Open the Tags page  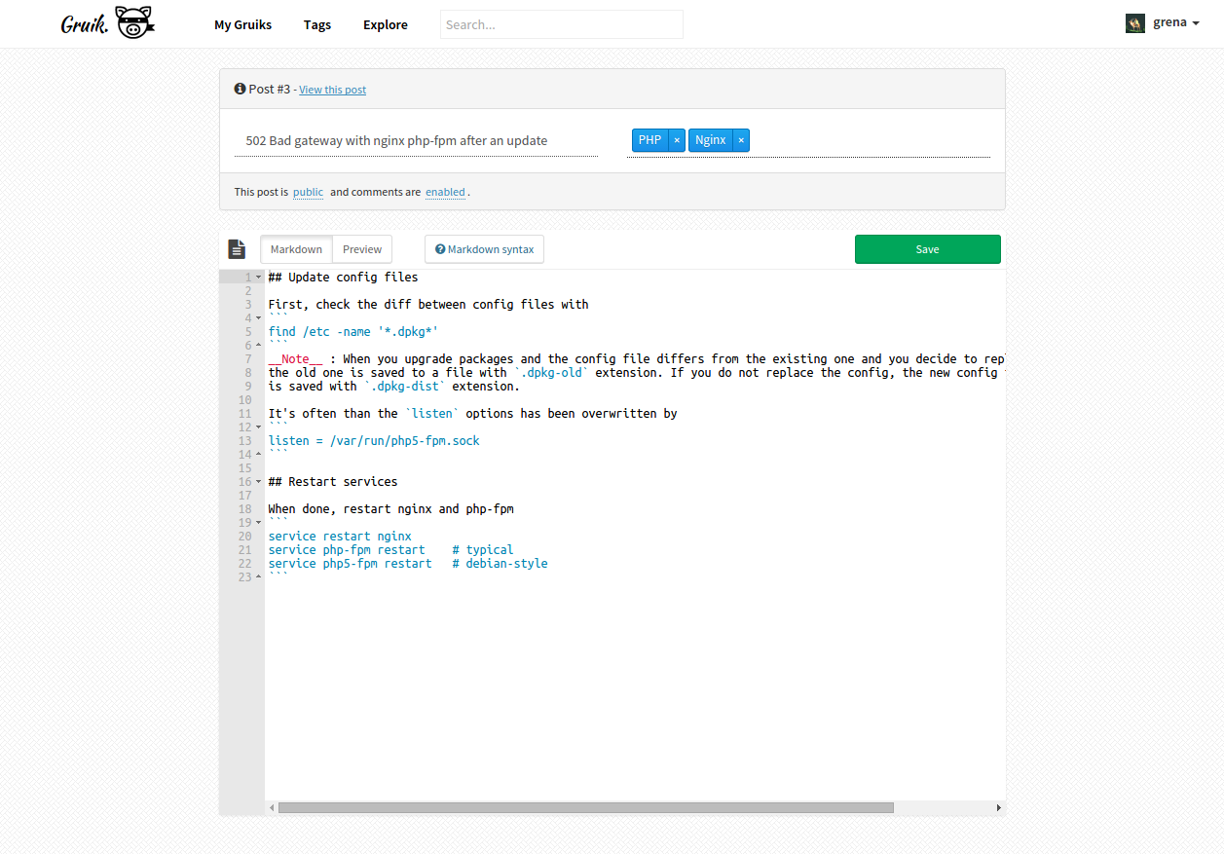(317, 24)
